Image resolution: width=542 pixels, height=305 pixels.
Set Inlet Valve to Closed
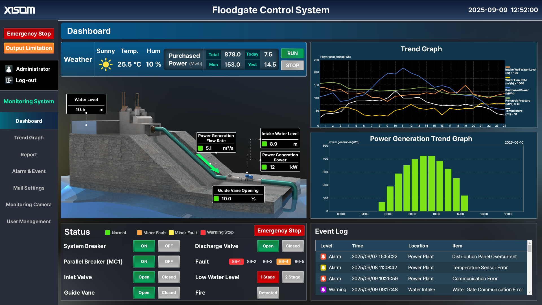pos(169,277)
